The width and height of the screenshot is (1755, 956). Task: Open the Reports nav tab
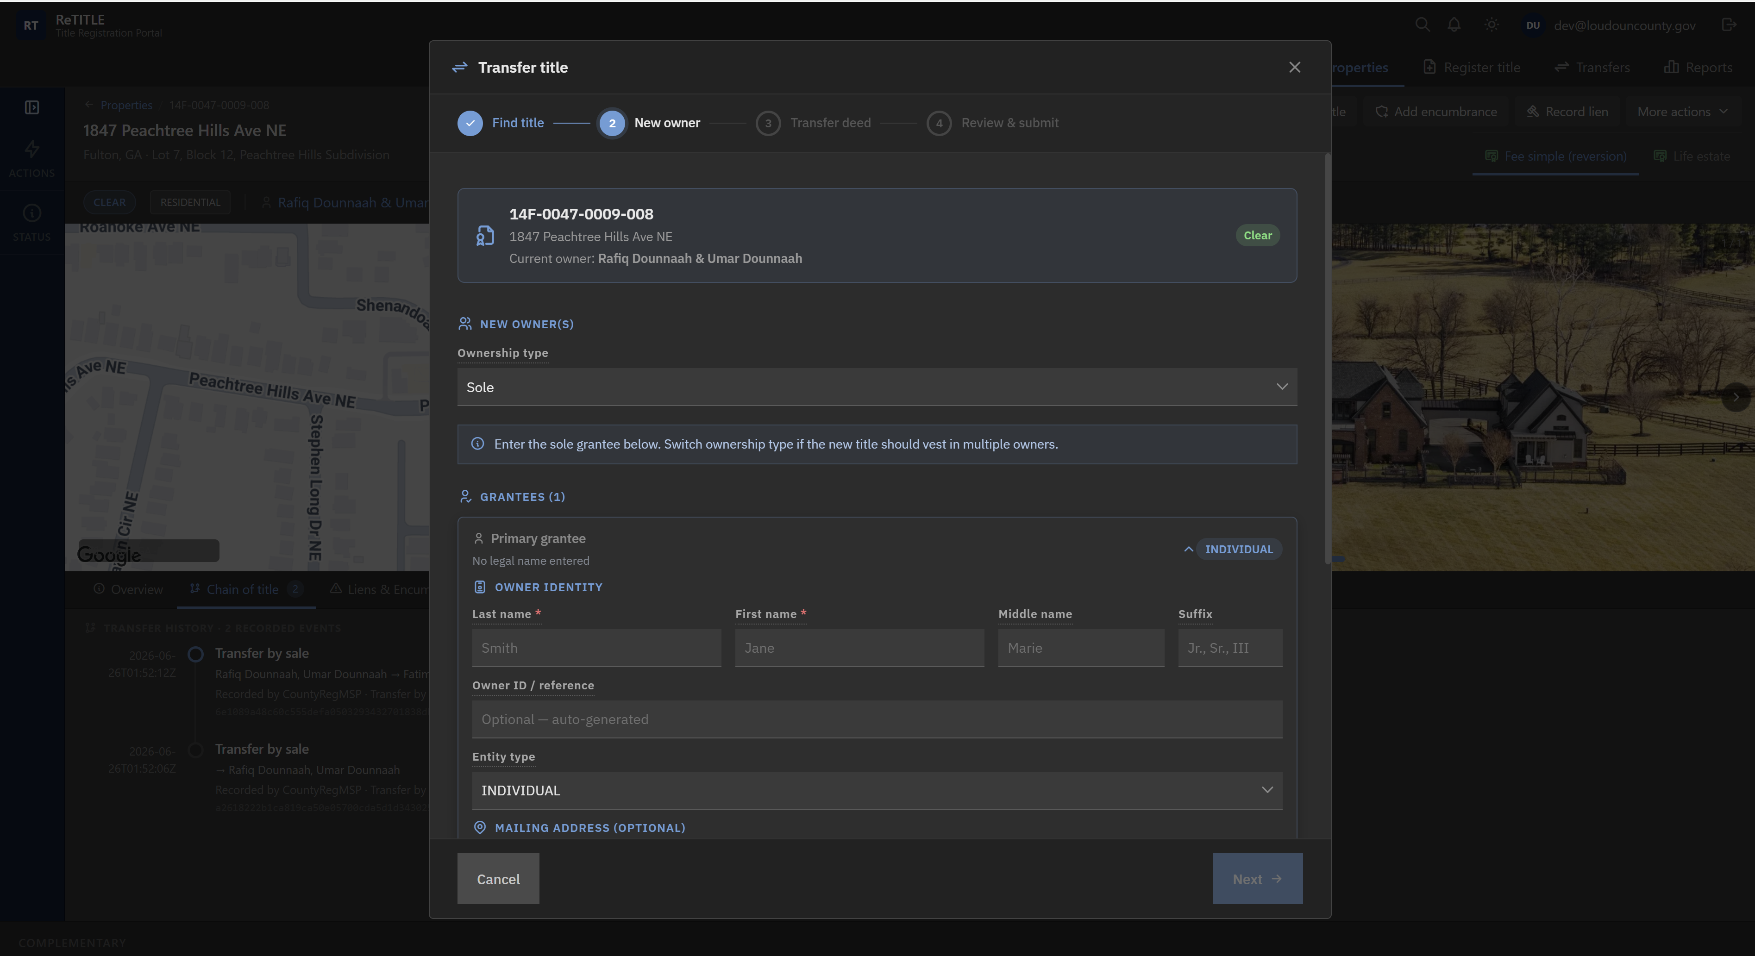(1698, 68)
